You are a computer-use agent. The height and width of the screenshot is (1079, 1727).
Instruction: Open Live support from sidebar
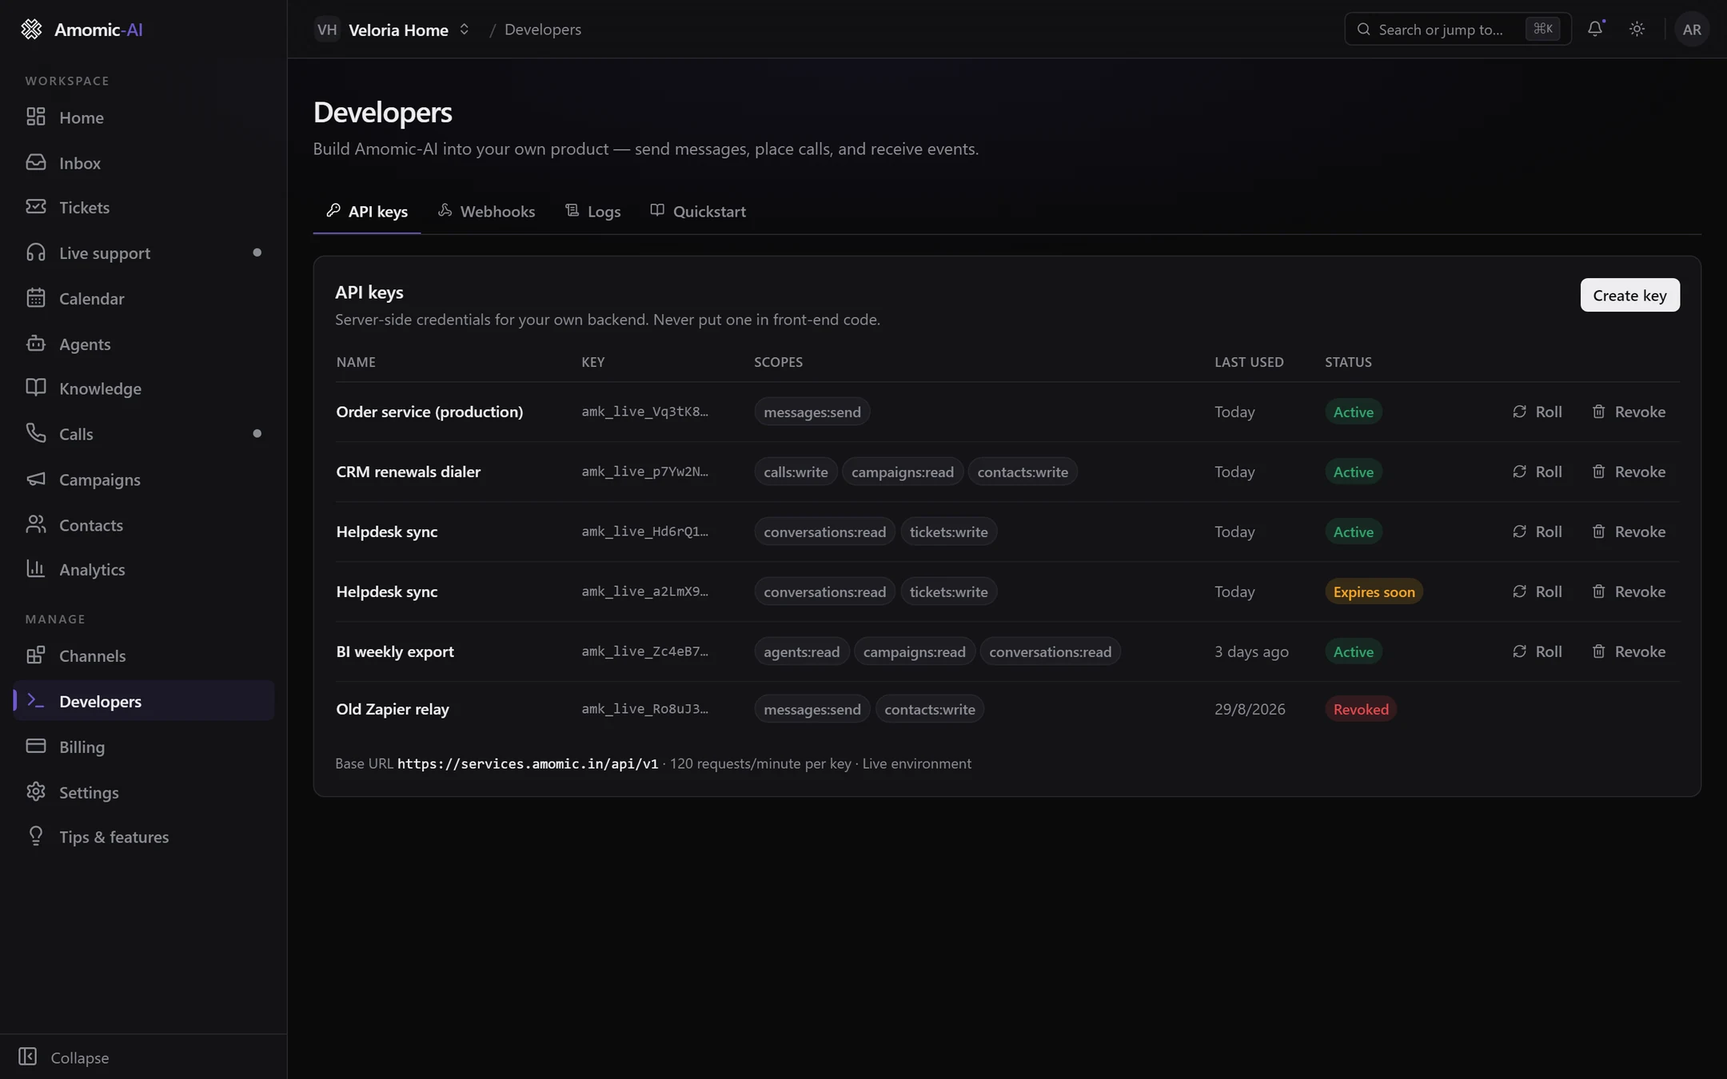[x=144, y=253]
